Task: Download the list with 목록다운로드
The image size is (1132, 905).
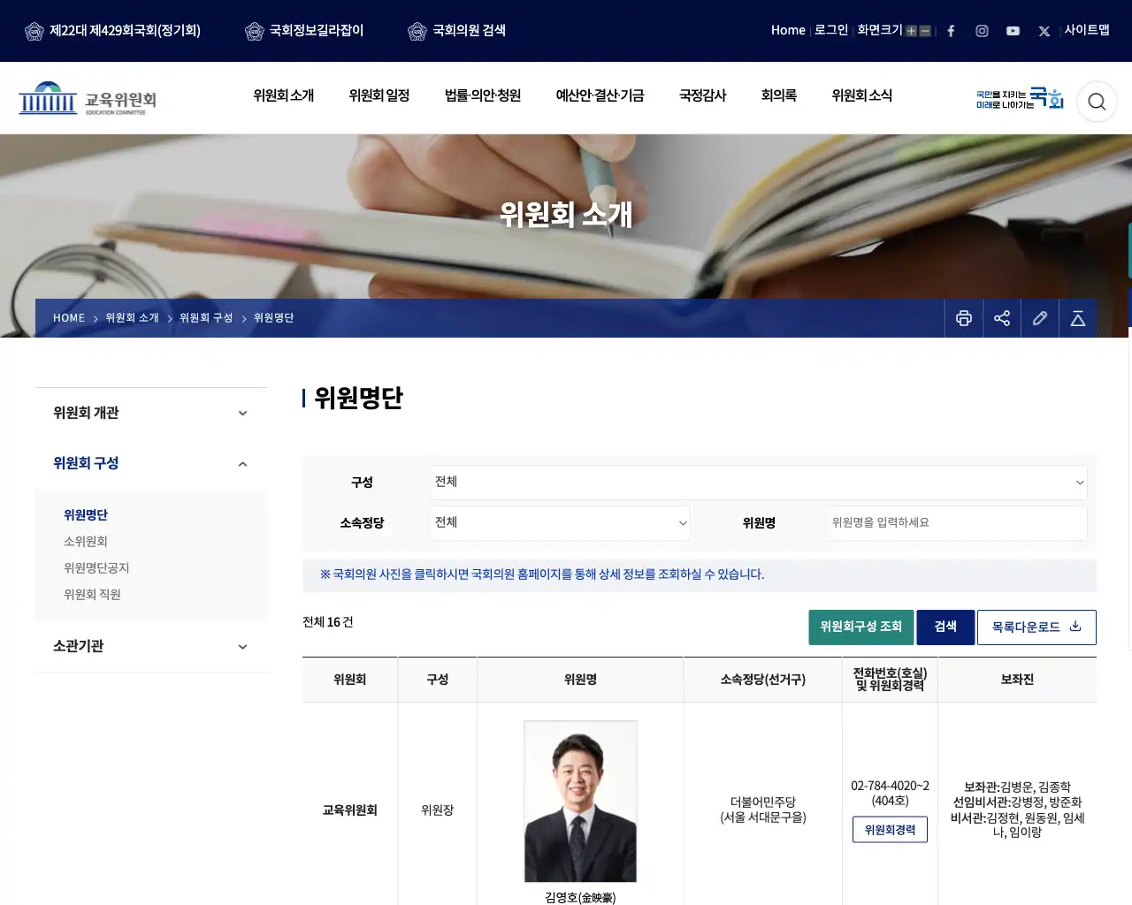Action: tap(1036, 627)
